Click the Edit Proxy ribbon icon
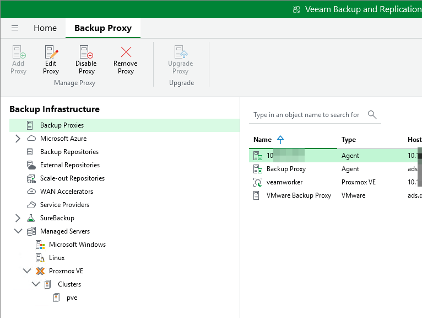 [51, 52]
